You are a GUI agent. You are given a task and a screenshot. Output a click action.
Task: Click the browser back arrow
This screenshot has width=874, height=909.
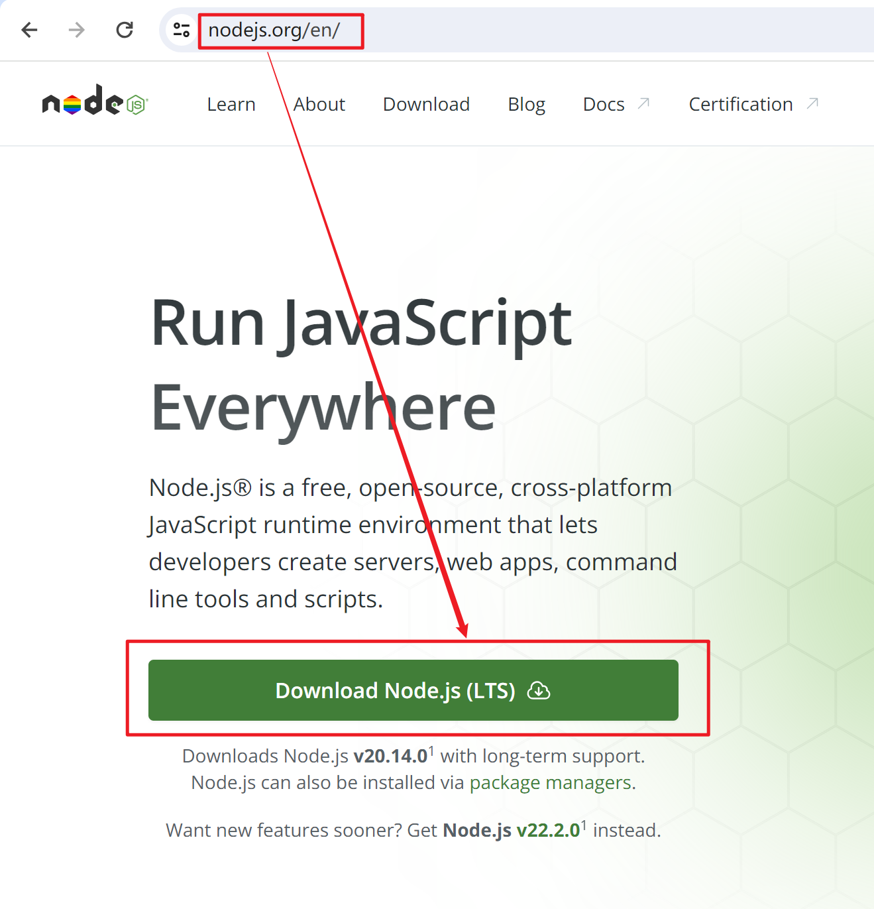coord(30,30)
